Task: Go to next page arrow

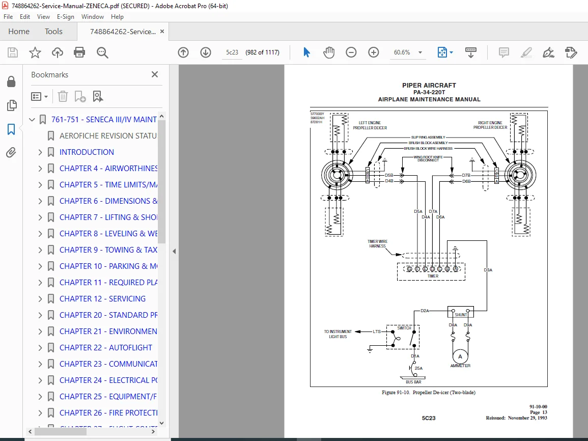Action: pos(206,52)
